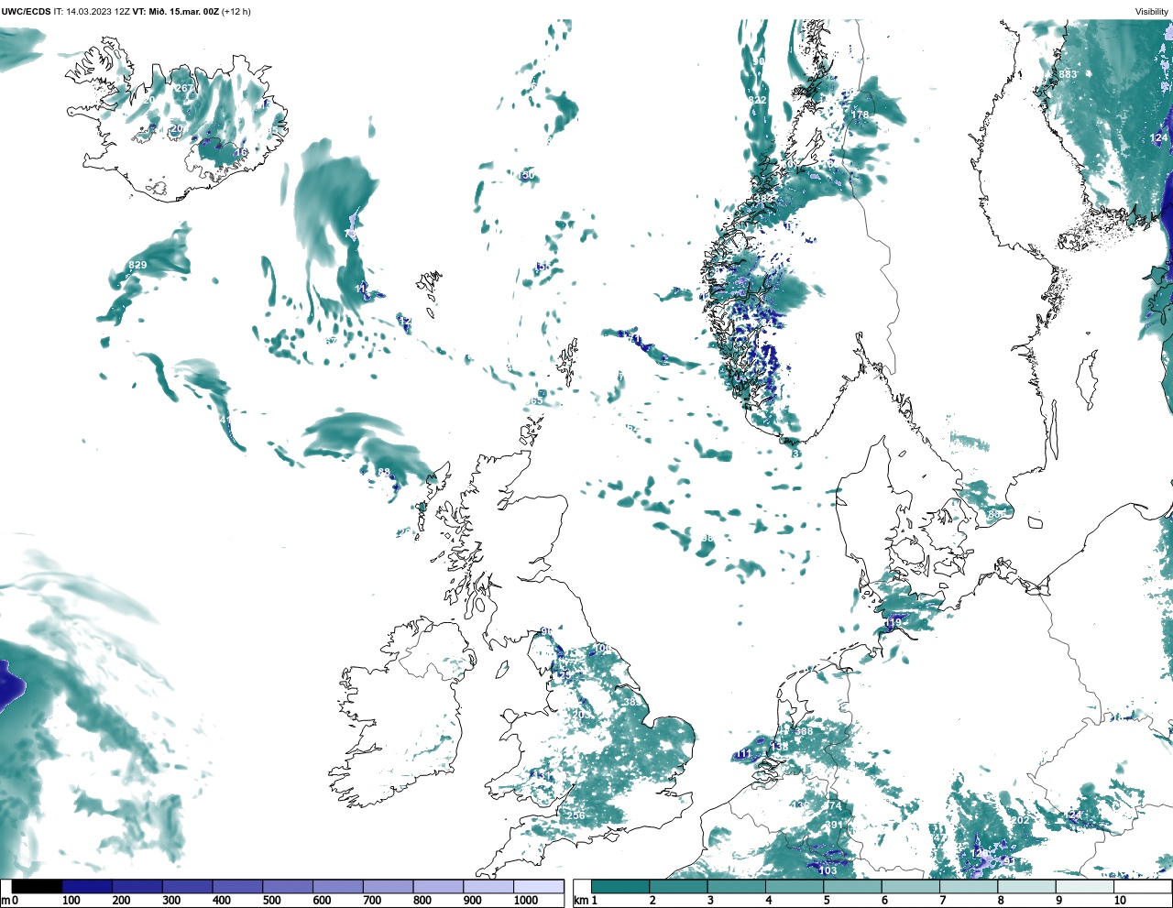Click the 'Visibility' title at top right
Viewport: 1173px width, 908px height.
[x=1151, y=12]
